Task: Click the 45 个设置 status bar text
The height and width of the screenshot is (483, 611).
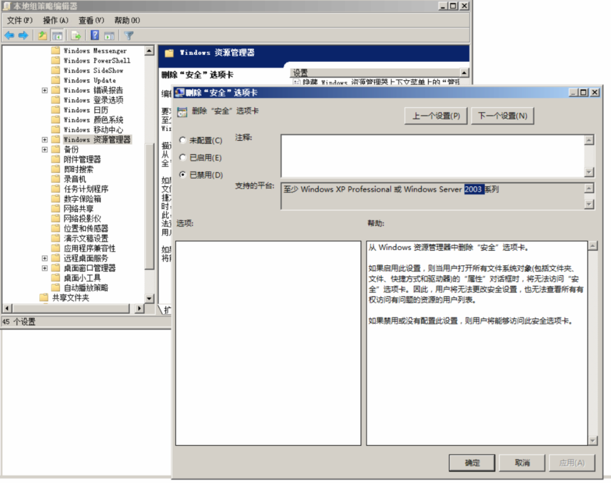Action: pyautogui.click(x=19, y=321)
